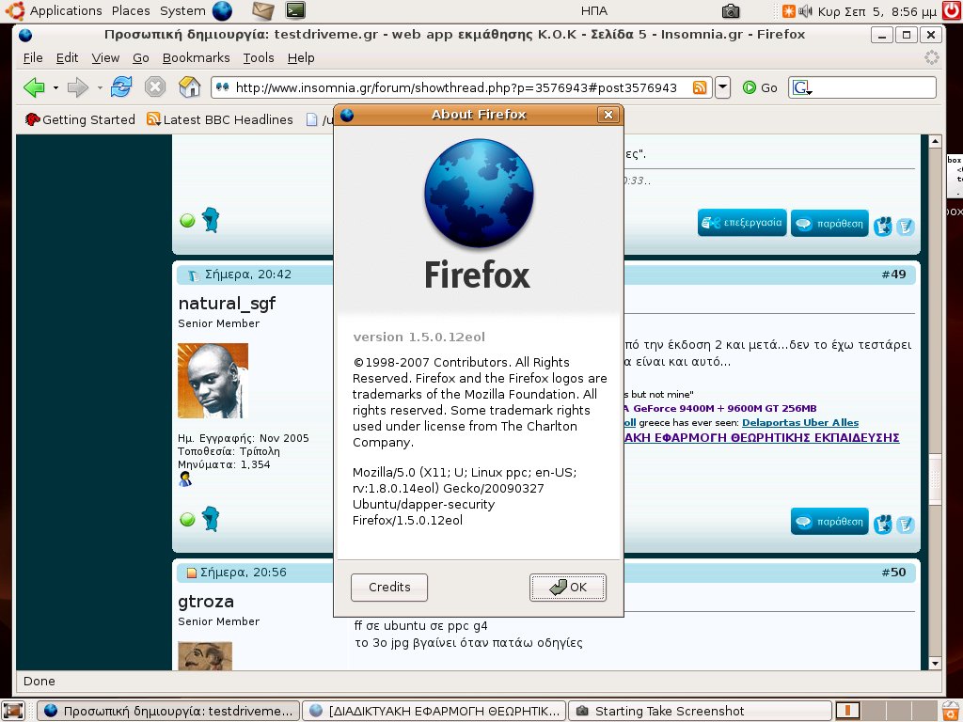Go forward with the grey Forward arrow
Screen dimensions: 963x722
77,87
